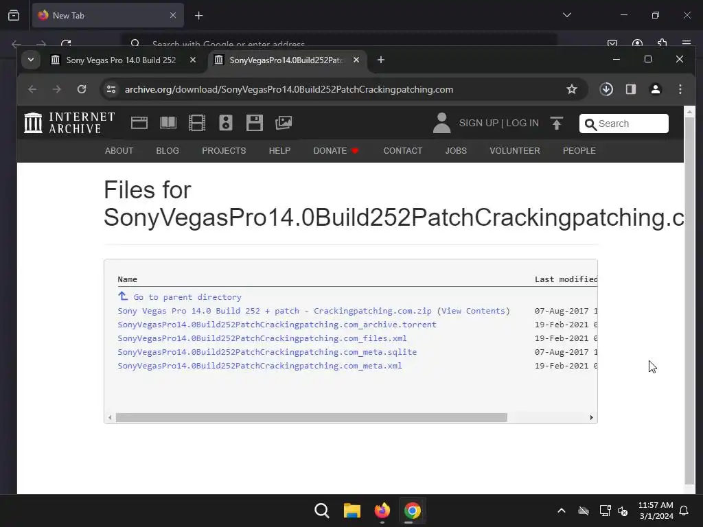This screenshot has width=703, height=527.
Task: Go forward in Chrome
Action: coord(56,89)
